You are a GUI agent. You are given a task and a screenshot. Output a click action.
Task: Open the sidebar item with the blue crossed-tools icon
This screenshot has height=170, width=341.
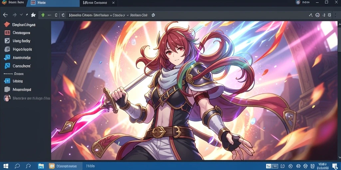17,66
